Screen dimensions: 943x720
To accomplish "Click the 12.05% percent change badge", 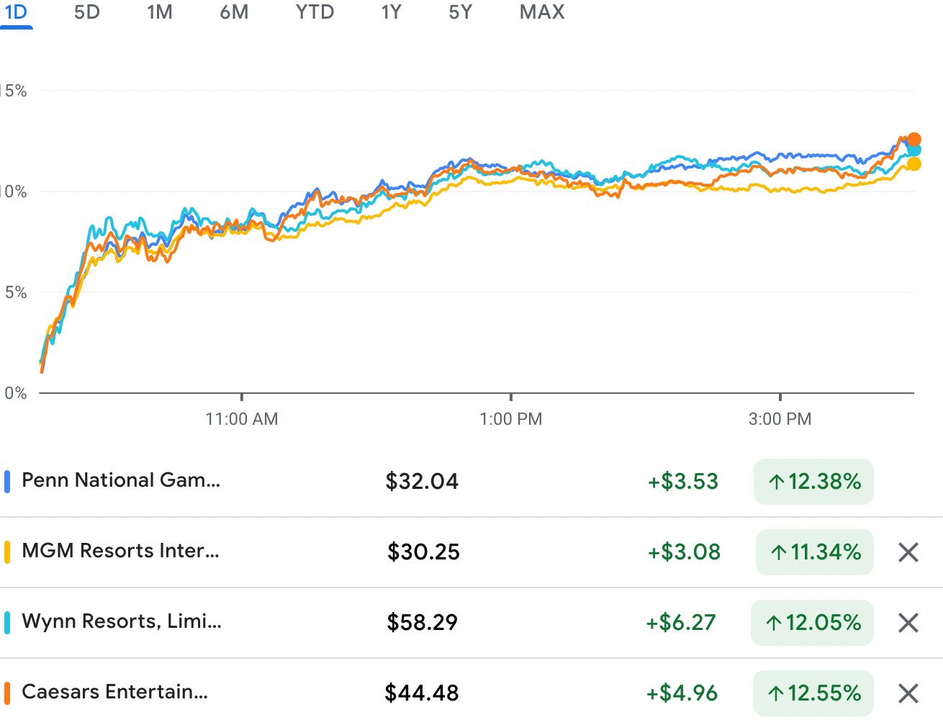I will (x=812, y=623).
